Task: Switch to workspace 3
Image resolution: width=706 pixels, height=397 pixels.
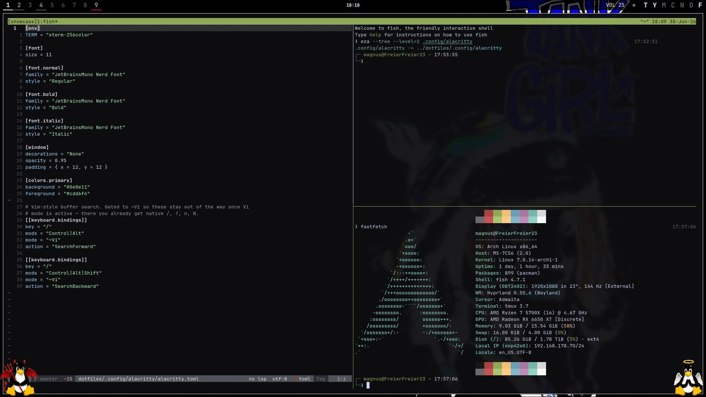Action: pos(30,5)
